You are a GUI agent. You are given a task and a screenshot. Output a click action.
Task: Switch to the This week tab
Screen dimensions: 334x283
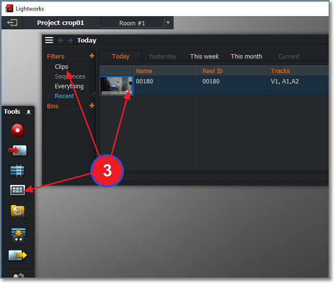click(x=204, y=56)
